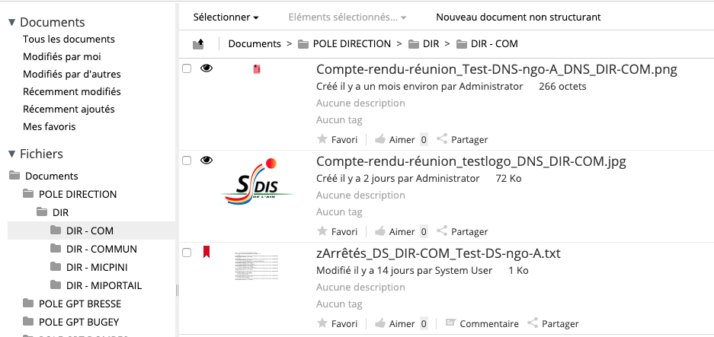Show Mes favoris documents

tap(50, 126)
